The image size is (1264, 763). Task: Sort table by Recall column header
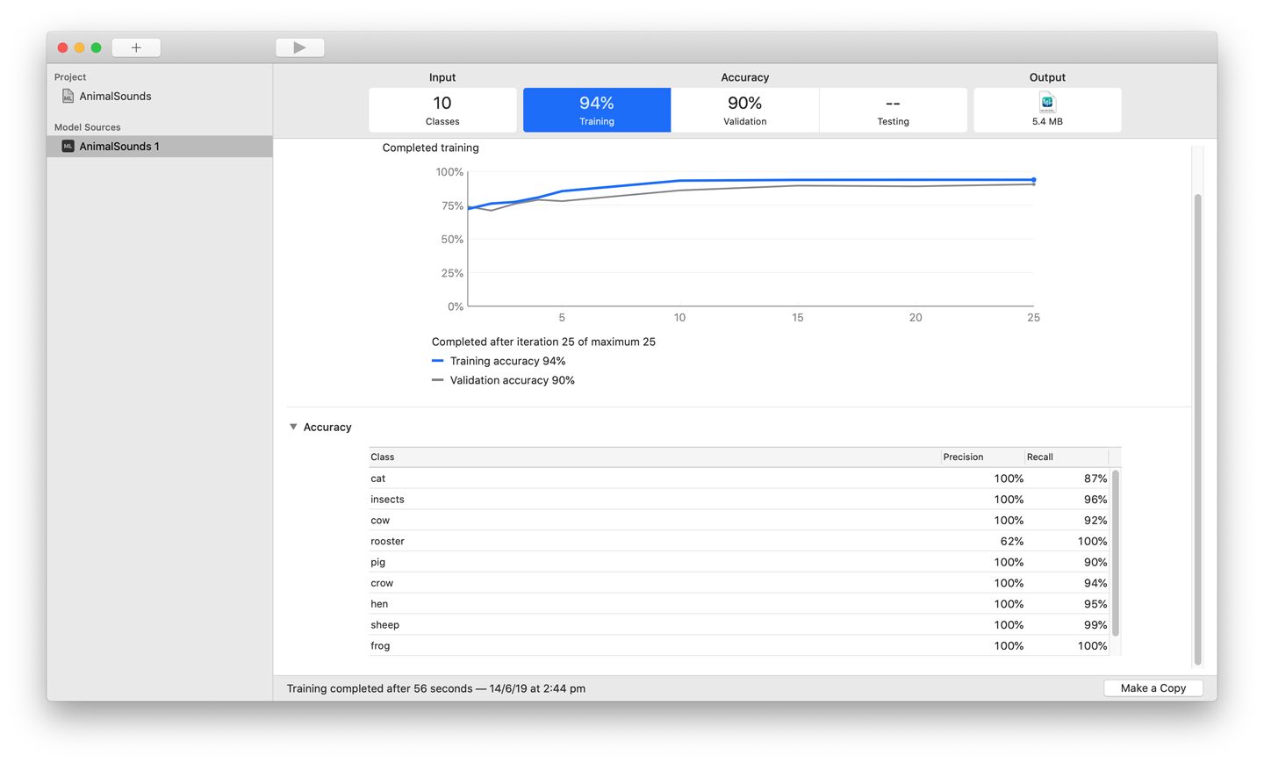(x=1066, y=457)
